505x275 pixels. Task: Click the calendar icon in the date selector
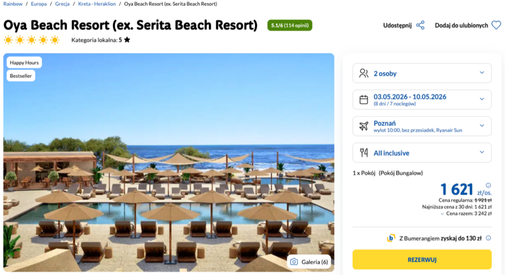click(364, 99)
